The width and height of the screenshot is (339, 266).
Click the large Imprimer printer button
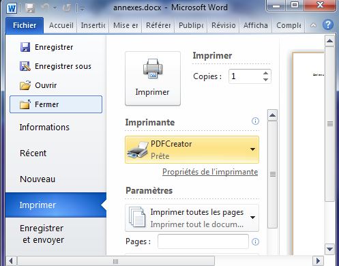(153, 78)
